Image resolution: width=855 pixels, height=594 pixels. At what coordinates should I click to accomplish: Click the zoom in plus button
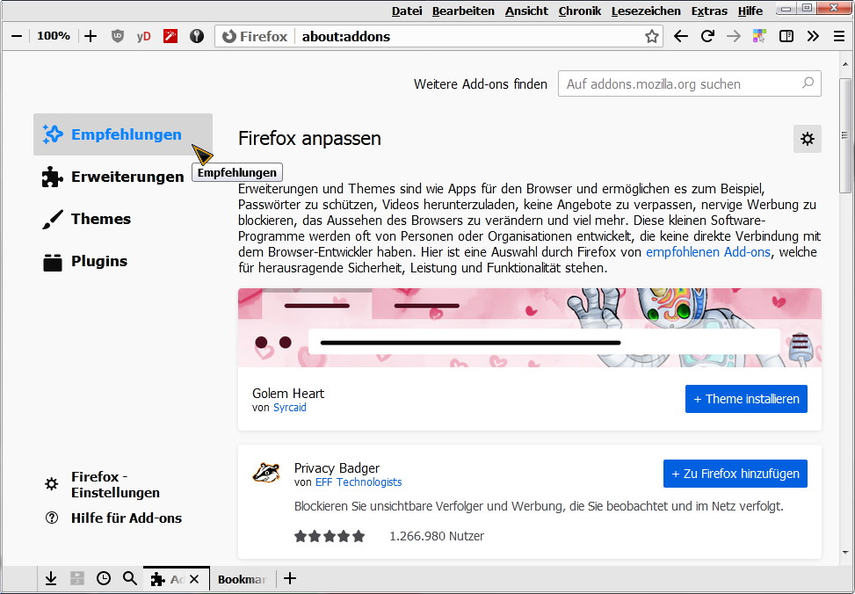[x=91, y=37]
